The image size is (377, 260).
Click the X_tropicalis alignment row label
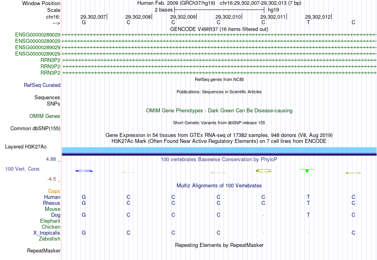(47, 233)
